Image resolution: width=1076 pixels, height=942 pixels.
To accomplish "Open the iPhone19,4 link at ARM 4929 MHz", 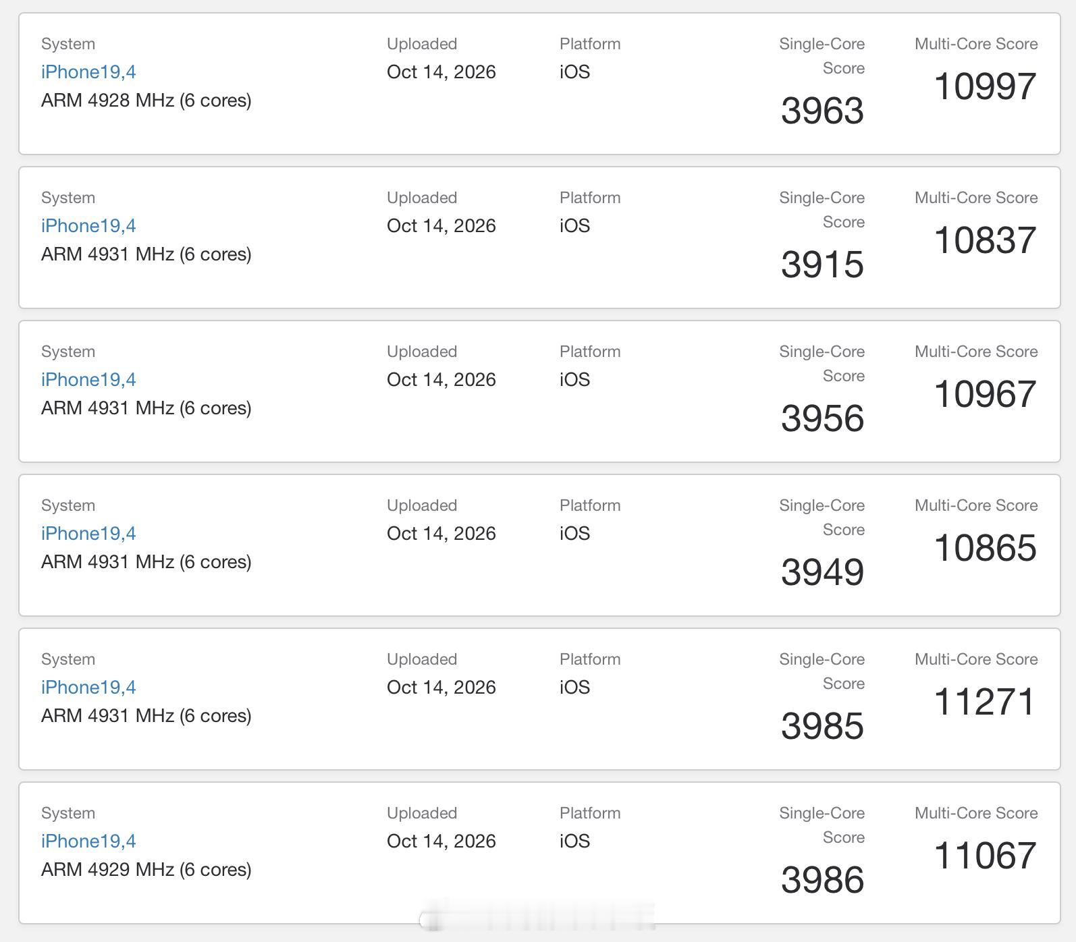I will pos(88,841).
